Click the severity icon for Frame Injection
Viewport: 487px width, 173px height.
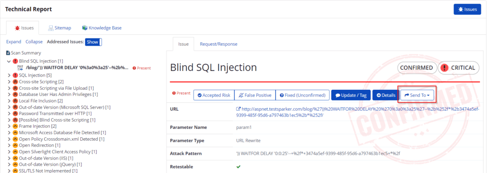(15, 126)
